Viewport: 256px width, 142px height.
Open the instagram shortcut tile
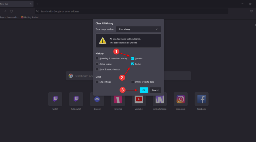click(181, 99)
